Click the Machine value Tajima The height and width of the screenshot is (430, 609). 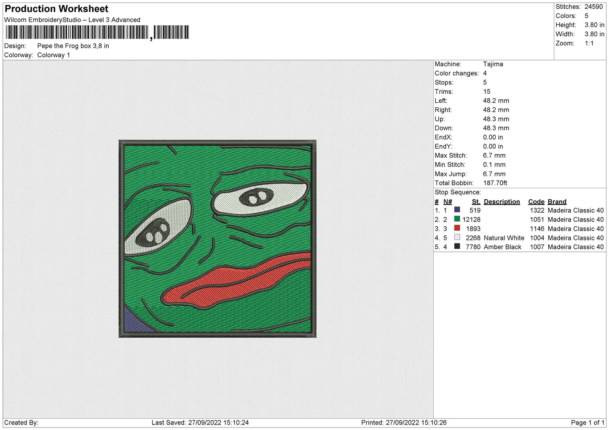[x=493, y=64]
